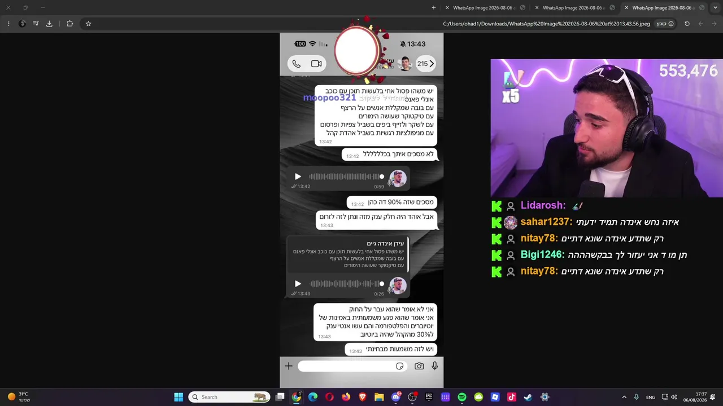
Task: Click the address bar with the WhatsApp image path
Action: (546, 24)
